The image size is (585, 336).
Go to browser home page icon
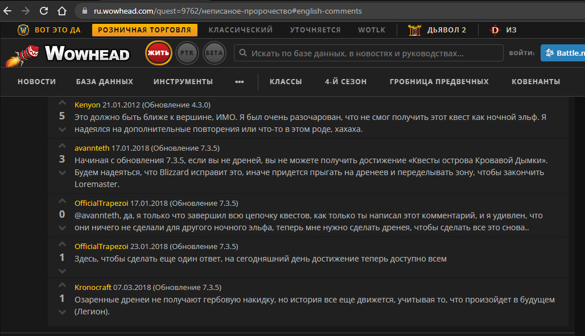[x=61, y=11]
